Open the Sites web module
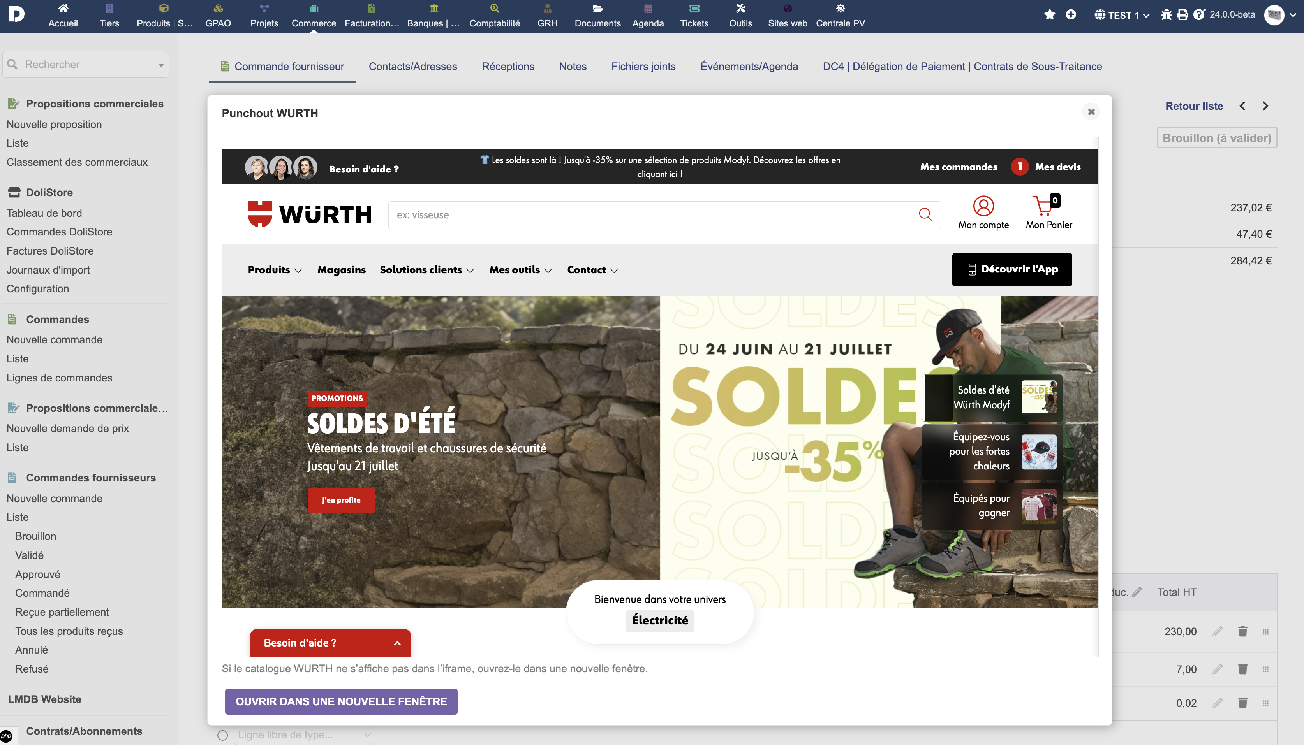1304x745 pixels. tap(788, 16)
